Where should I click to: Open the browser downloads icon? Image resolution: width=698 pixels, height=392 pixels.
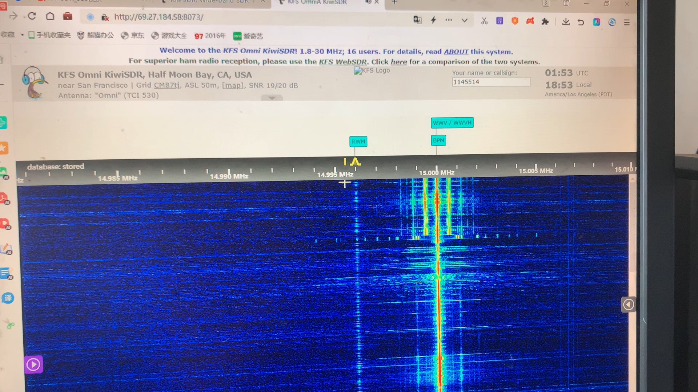[566, 22]
